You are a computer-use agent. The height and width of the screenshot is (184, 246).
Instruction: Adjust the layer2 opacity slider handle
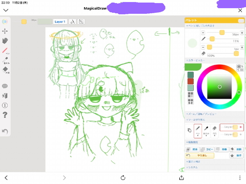[235, 134]
